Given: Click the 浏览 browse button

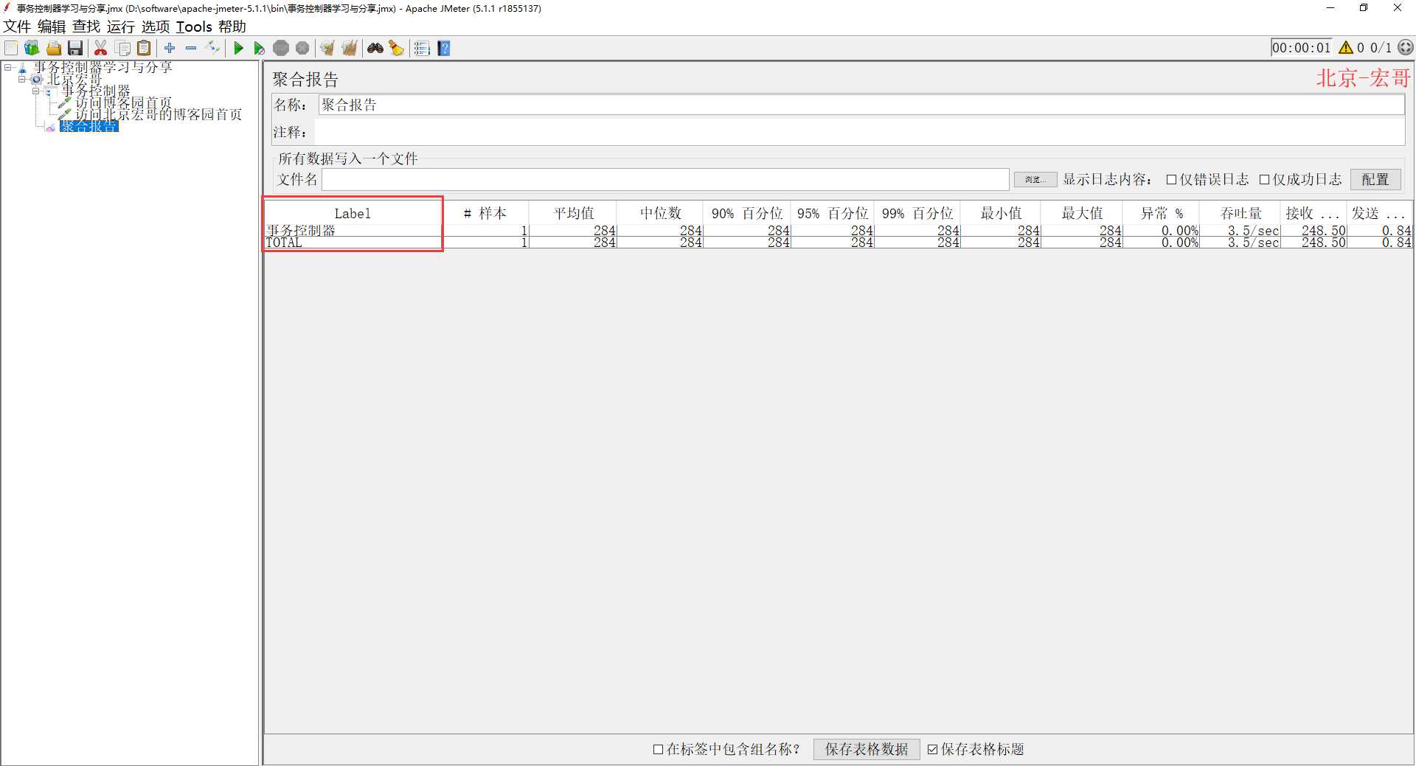Looking at the screenshot, I should click(1035, 179).
